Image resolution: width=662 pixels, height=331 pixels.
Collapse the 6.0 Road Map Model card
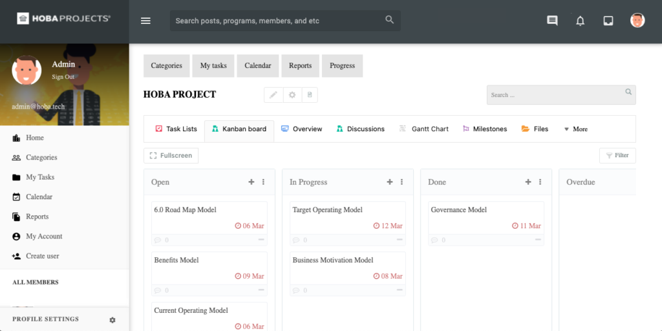point(261,240)
